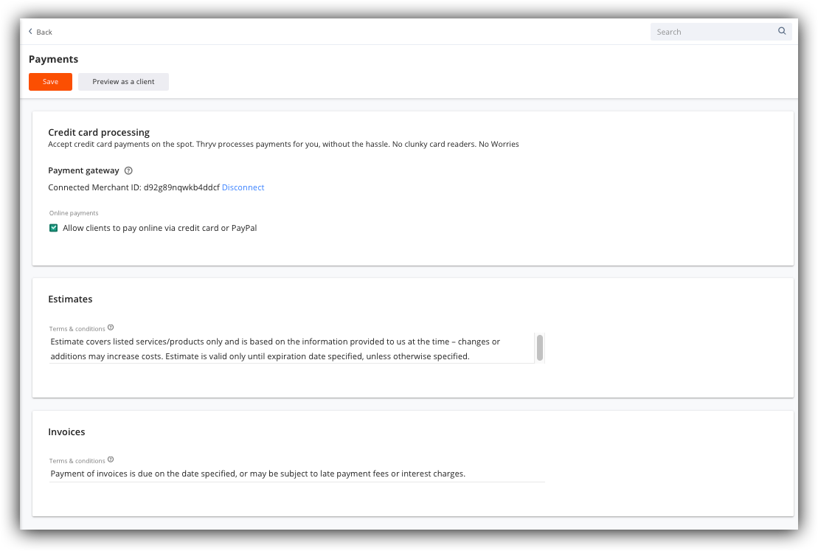Select Connected Merchant ID d92g89nqwkb4ddcf text

click(134, 187)
